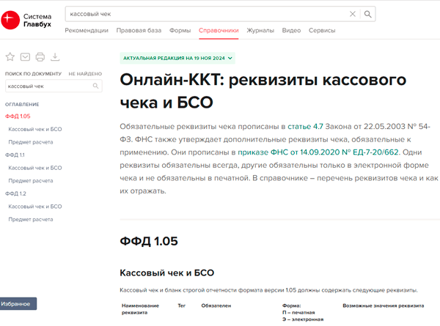Open the Сервисы tab
Image resolution: width=440 pixels, height=326 pixels.
(x=322, y=31)
